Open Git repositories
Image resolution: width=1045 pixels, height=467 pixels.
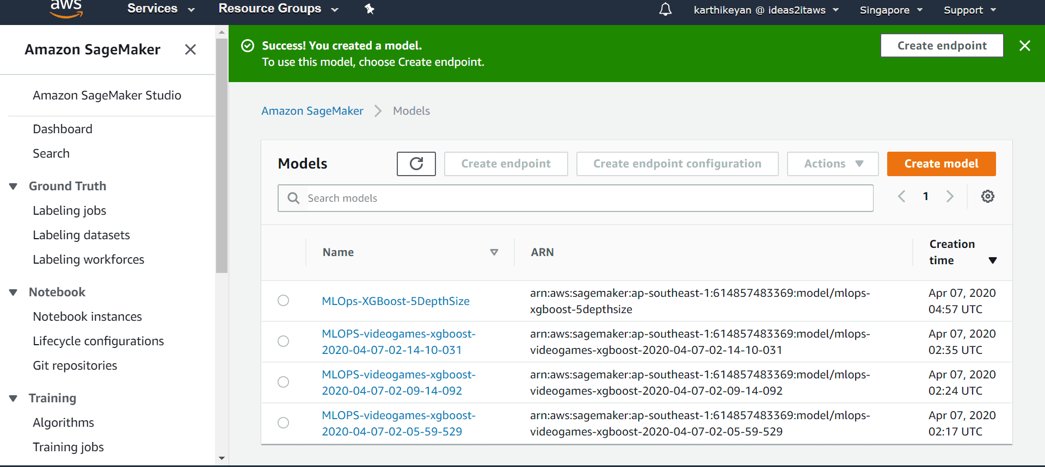(x=75, y=365)
